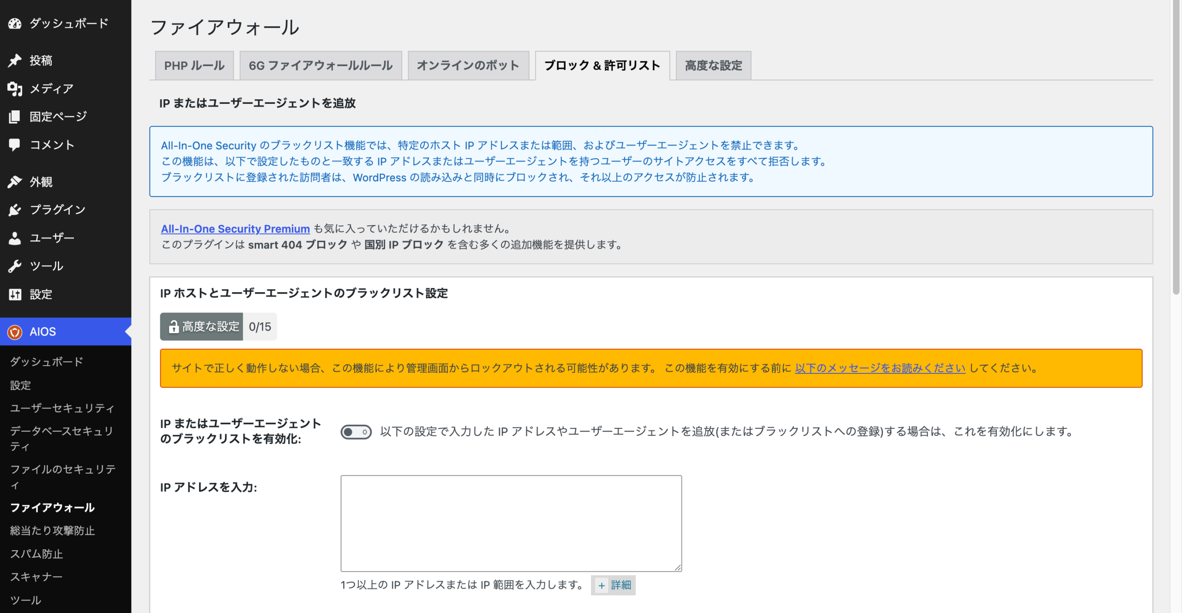Open the 6G ファイアウォールルール tab
Screen dimensions: 1182x613
[x=320, y=66]
